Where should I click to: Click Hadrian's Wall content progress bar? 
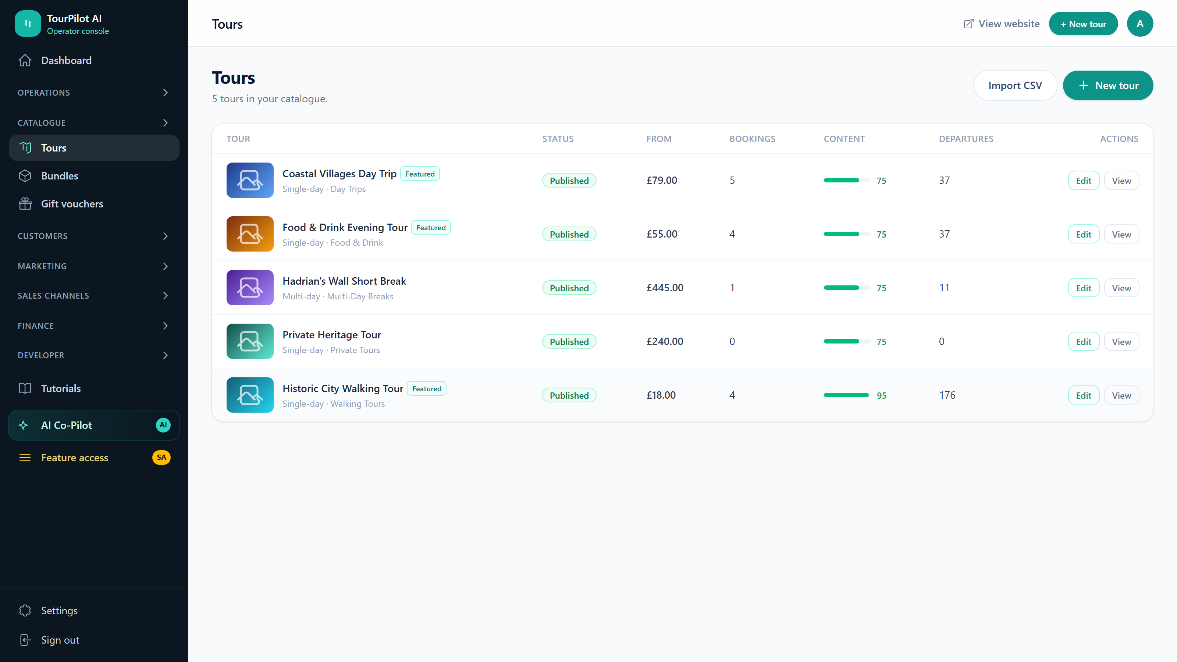tap(847, 288)
